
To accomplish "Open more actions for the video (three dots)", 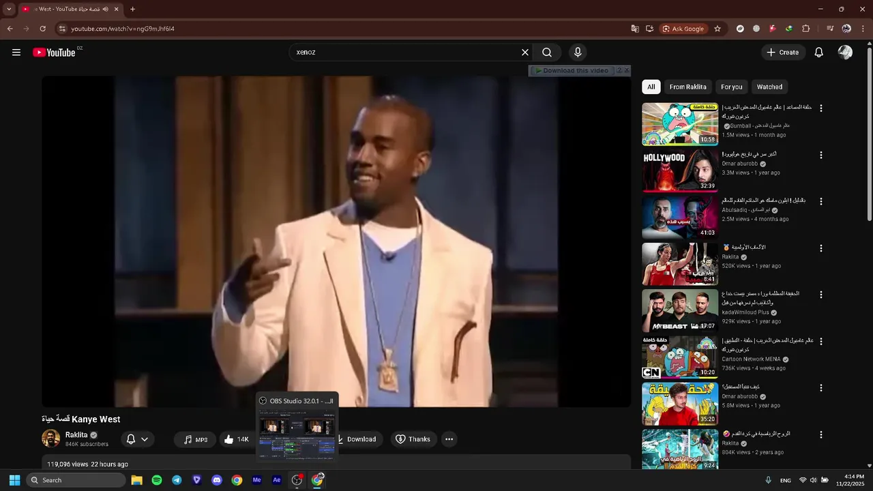I will click(449, 439).
